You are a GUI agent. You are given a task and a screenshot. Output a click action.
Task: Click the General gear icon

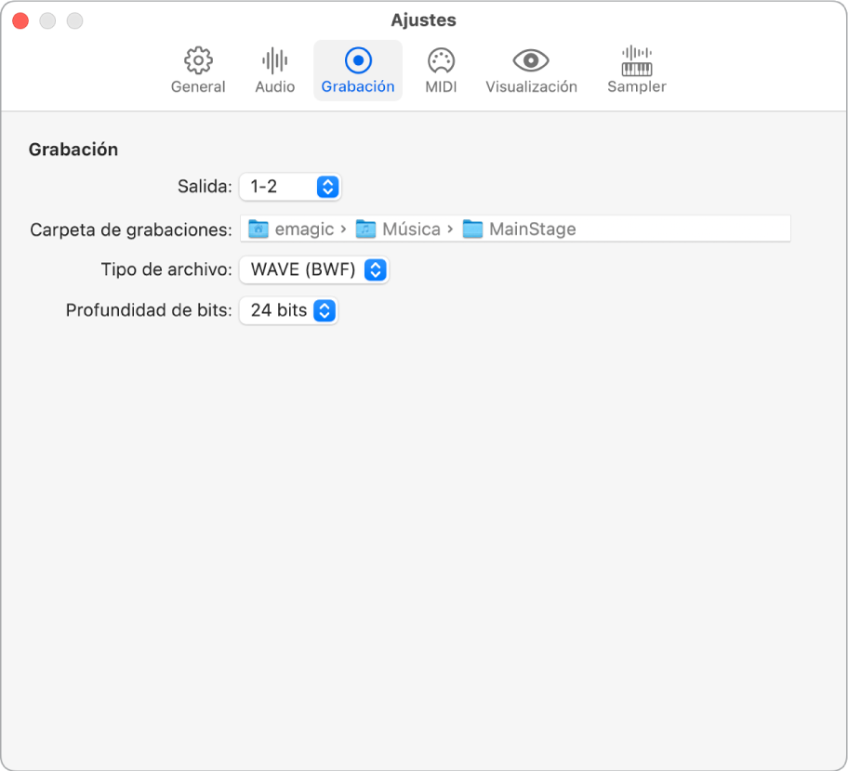pos(197,60)
